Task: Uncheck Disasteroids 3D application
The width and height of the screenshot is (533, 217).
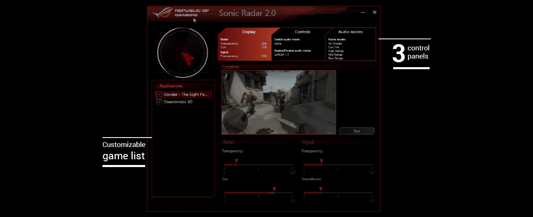Action: 159,102
